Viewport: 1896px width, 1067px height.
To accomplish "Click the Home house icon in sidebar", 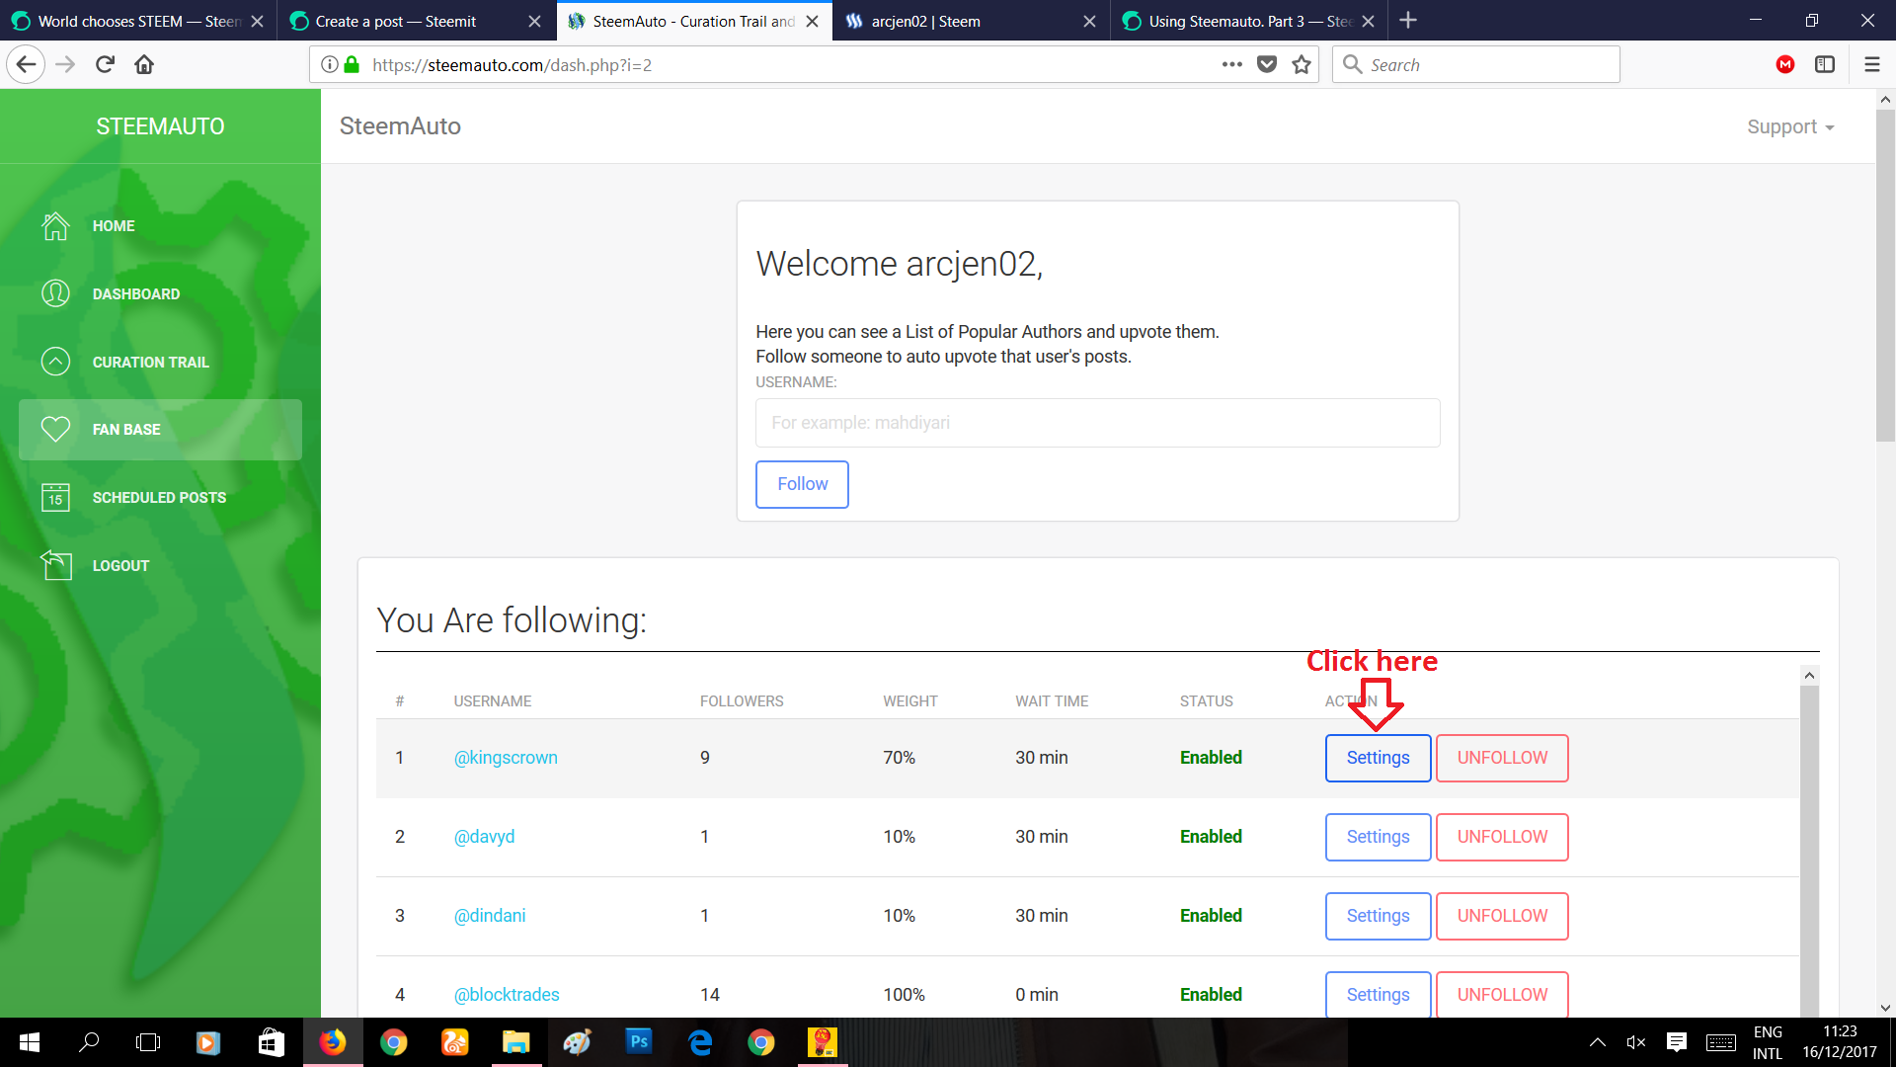I will click(55, 226).
